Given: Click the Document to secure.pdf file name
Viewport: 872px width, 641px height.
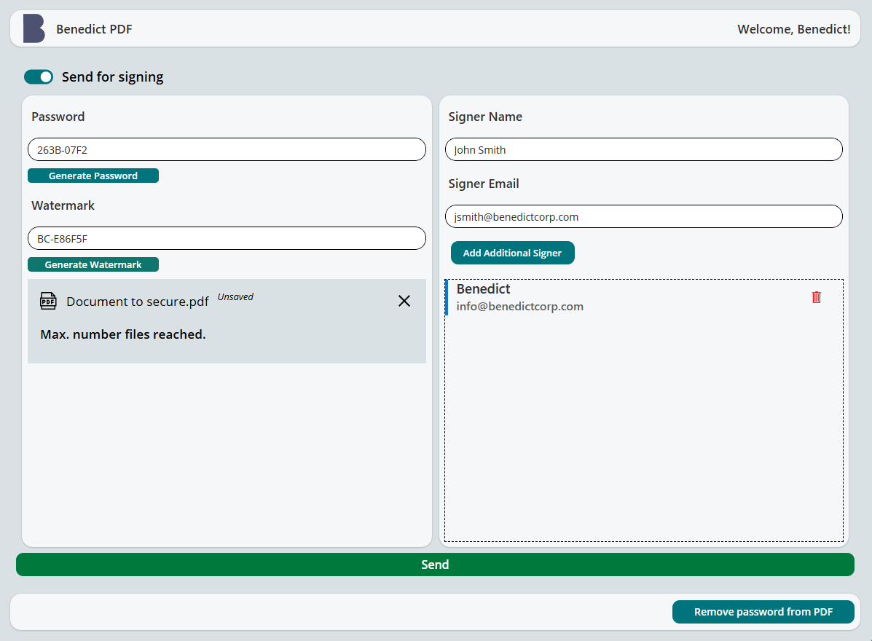Looking at the screenshot, I should point(138,302).
